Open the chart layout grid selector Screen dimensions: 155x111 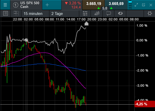(16, 13)
